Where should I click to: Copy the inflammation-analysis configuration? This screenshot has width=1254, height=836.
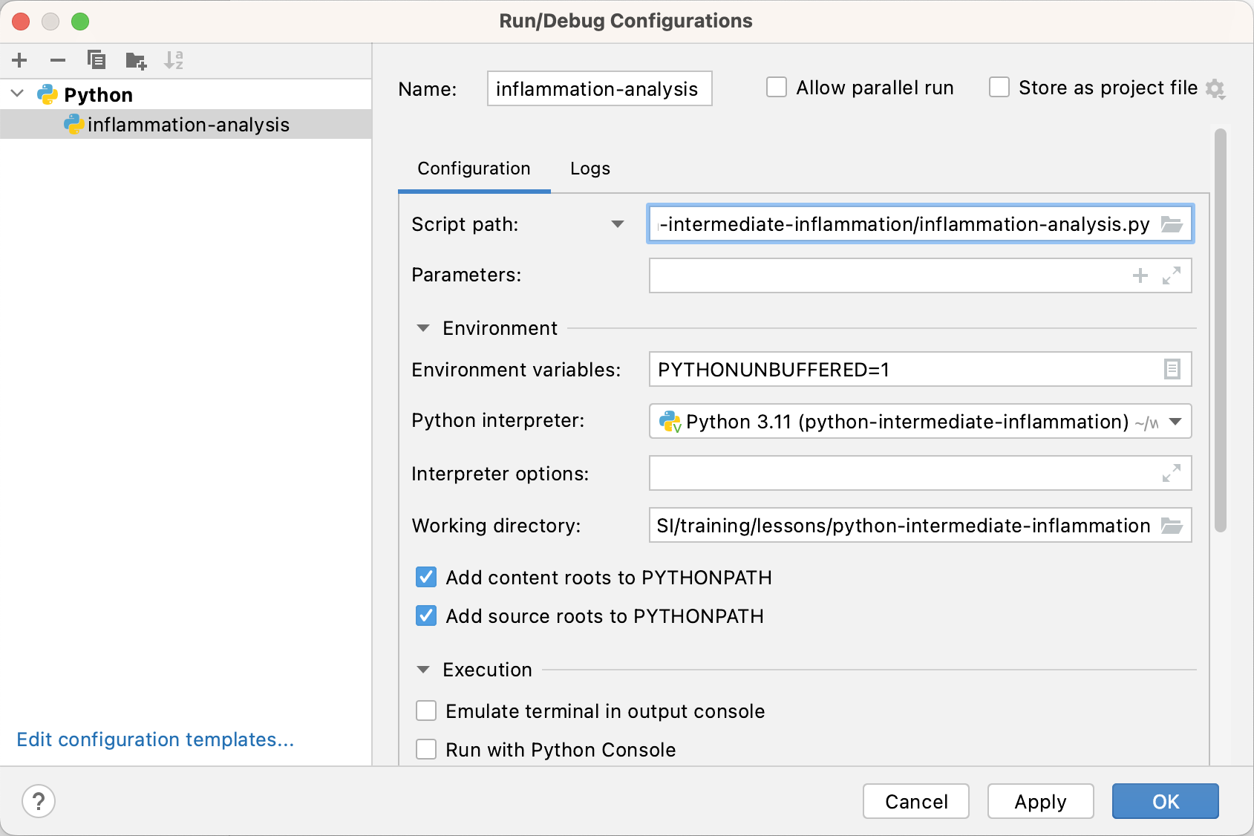pos(97,60)
